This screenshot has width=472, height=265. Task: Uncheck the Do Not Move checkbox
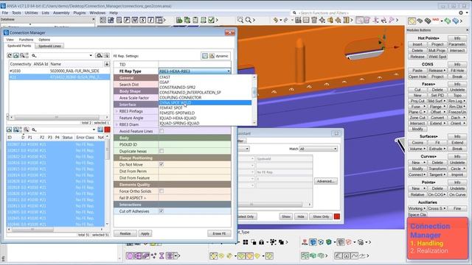tap(162, 164)
